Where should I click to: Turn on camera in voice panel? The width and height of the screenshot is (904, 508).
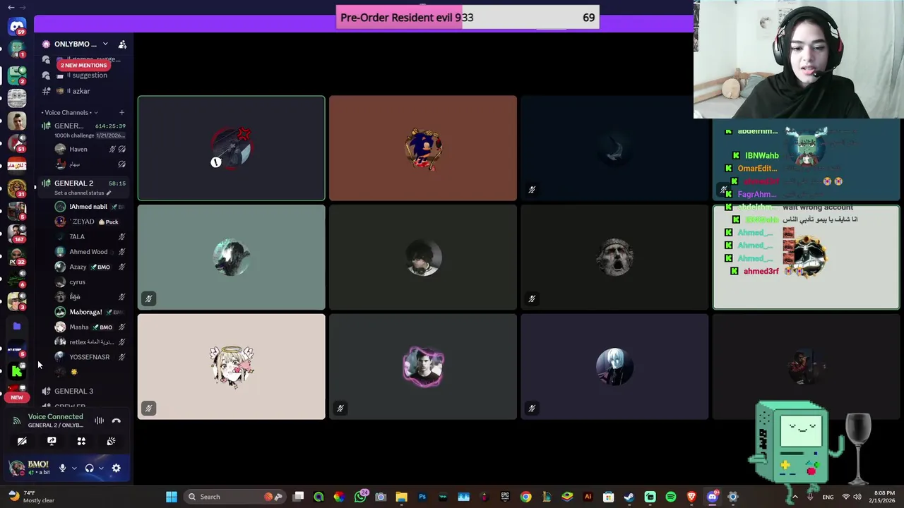22,441
